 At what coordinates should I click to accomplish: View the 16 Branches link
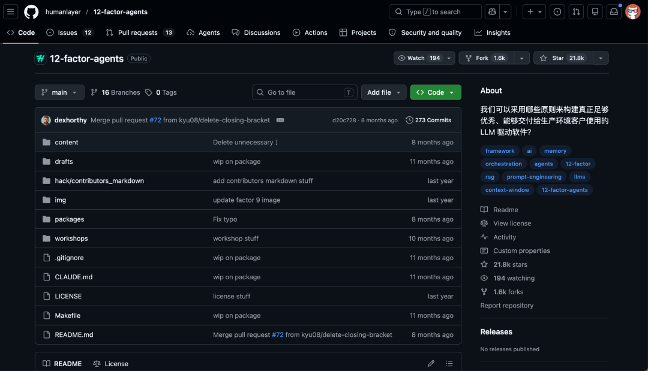pyautogui.click(x=116, y=92)
